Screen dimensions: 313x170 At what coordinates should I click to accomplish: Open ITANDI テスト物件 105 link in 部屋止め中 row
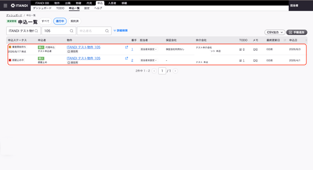(84, 58)
